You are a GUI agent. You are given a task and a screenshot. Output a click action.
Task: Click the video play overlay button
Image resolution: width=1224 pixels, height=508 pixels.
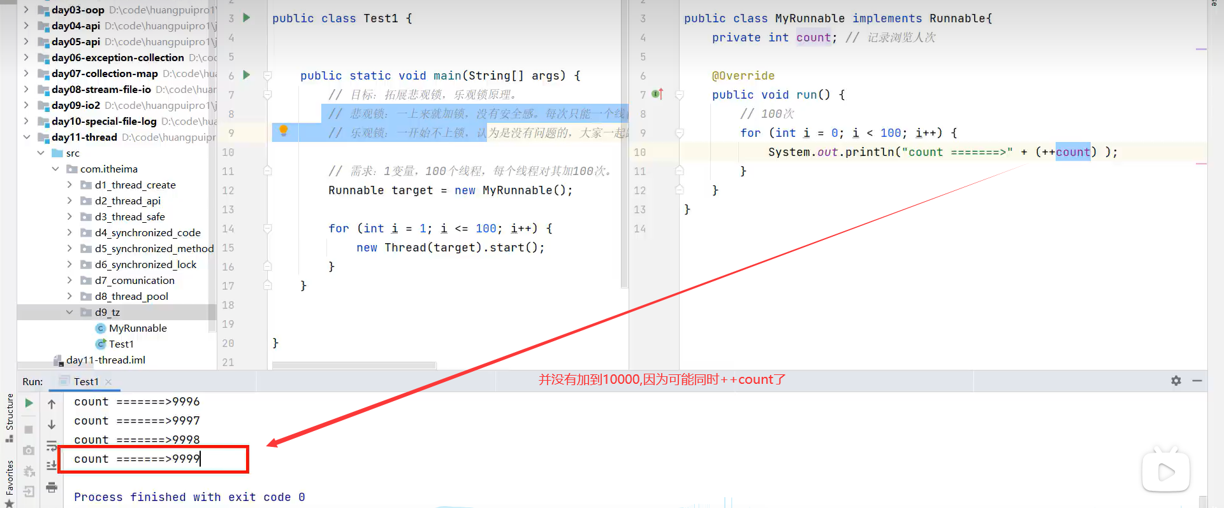[x=1166, y=472]
